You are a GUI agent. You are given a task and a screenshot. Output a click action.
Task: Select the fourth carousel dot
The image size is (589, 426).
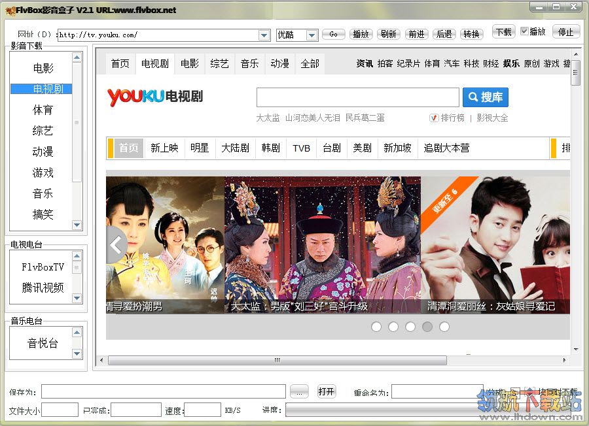[x=427, y=327]
